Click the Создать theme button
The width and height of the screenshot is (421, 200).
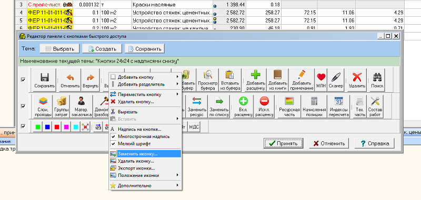102,49
